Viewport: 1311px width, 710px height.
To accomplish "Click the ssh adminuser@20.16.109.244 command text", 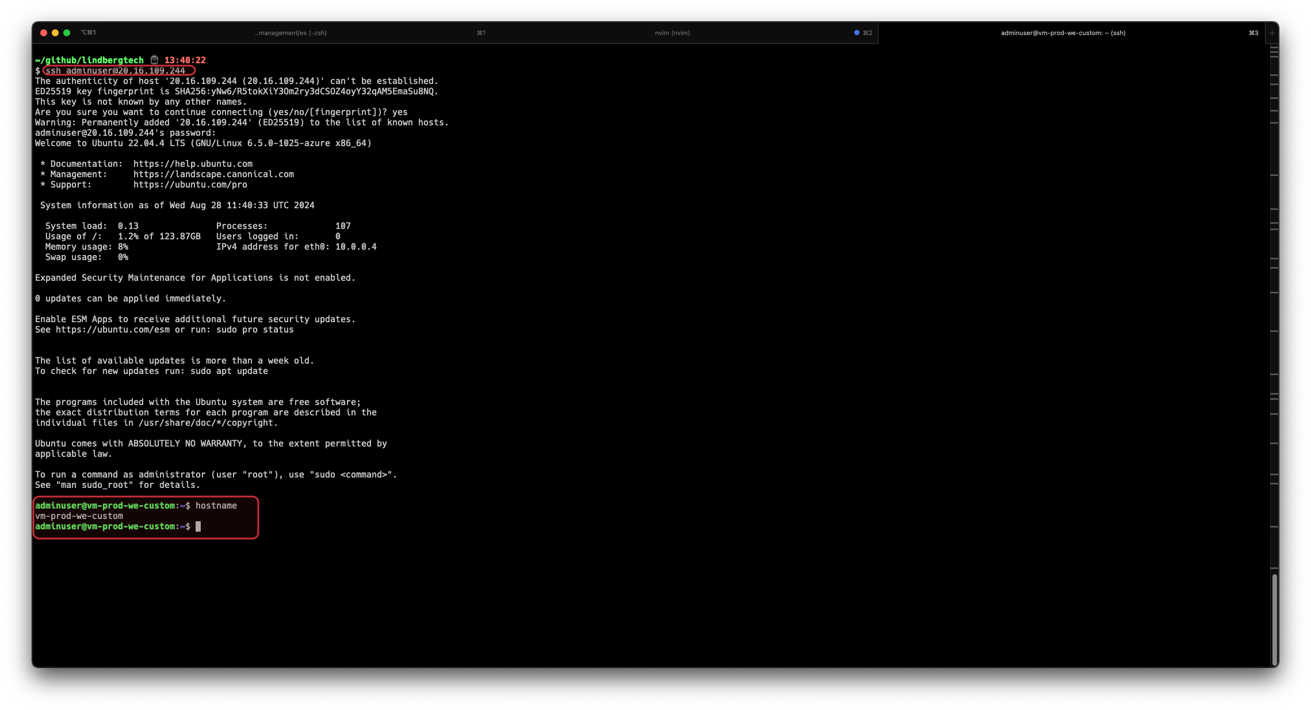I will [116, 71].
